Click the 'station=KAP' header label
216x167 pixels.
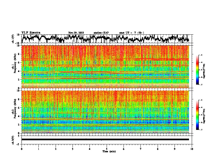point(101,33)
